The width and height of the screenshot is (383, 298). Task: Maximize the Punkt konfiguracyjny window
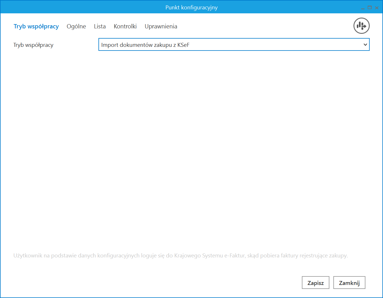click(x=369, y=8)
